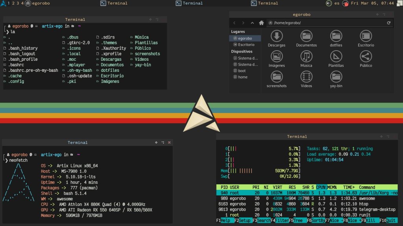Click the volume speaker icon in top bar
This screenshot has height=226, width=403.
click(x=329, y=3)
